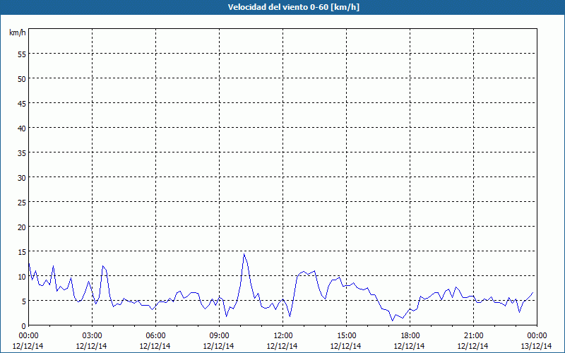Viewport: 565px width, 353px height.
Task: Select the 0 label at the axis origin
Action: coord(24,326)
